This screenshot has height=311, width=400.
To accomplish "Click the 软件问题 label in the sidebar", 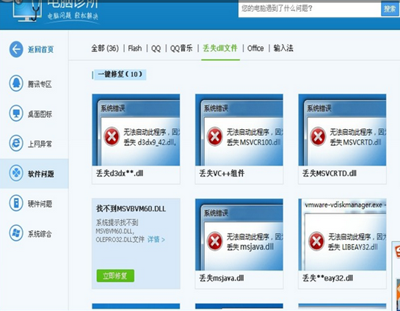I will (41, 174).
